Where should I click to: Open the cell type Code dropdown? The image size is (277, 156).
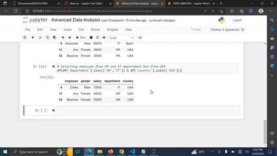click(121, 38)
